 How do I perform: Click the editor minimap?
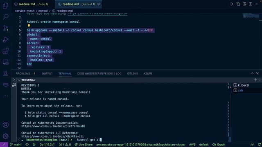click(251, 16)
